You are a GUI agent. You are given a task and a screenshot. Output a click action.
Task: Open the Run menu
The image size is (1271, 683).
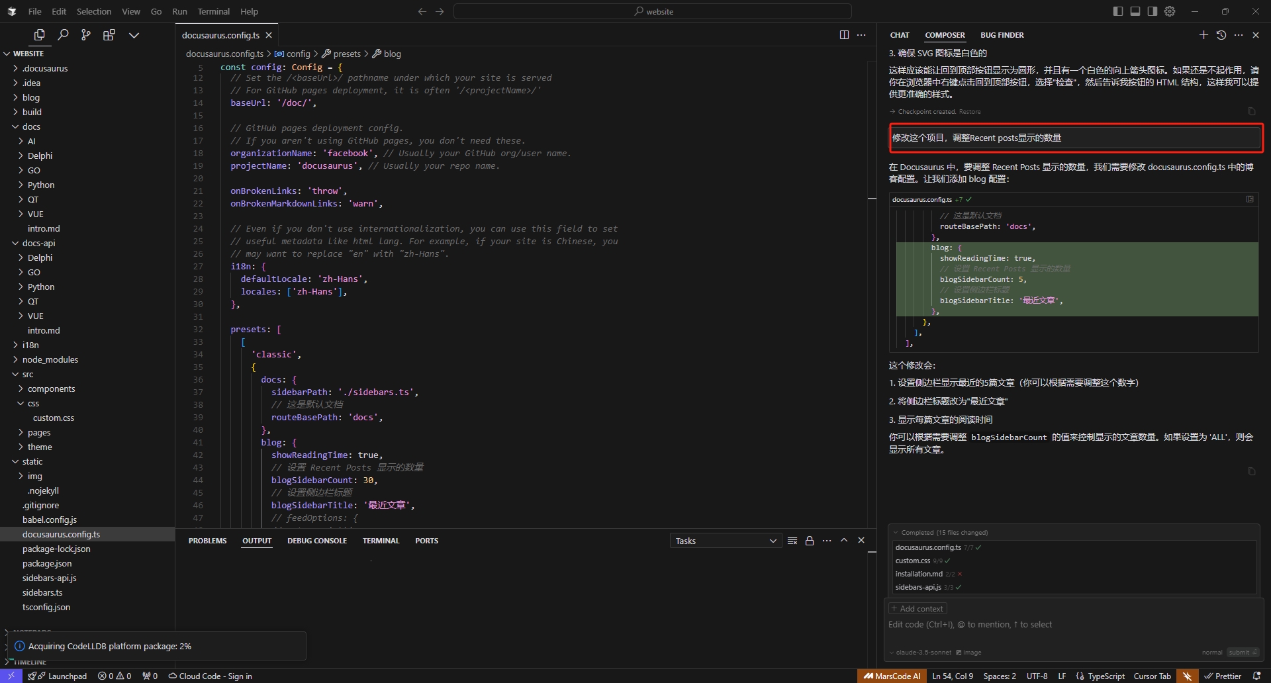coord(179,11)
